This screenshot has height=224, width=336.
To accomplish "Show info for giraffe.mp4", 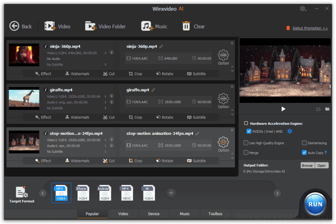I will [x=45, y=90].
